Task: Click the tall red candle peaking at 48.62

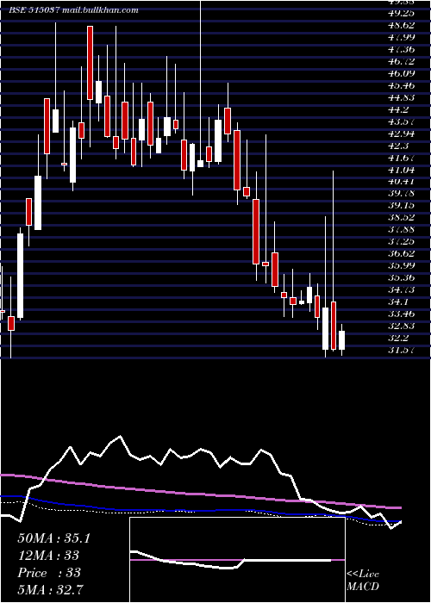Action: [90, 63]
